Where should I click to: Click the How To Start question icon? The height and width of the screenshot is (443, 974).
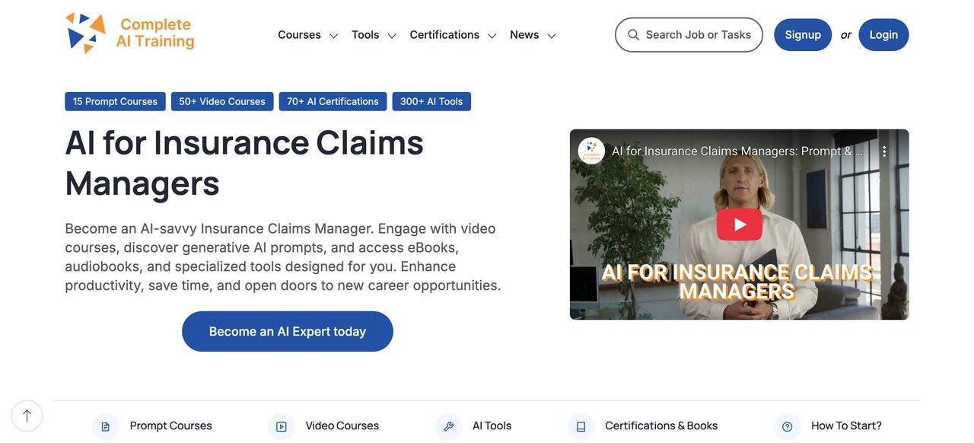(787, 426)
